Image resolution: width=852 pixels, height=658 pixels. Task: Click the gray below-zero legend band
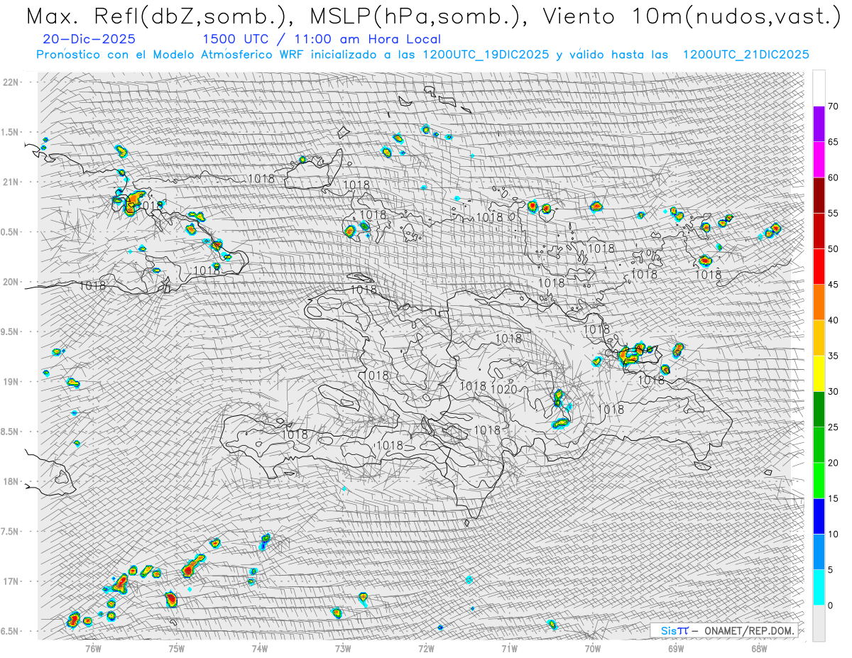point(819,623)
